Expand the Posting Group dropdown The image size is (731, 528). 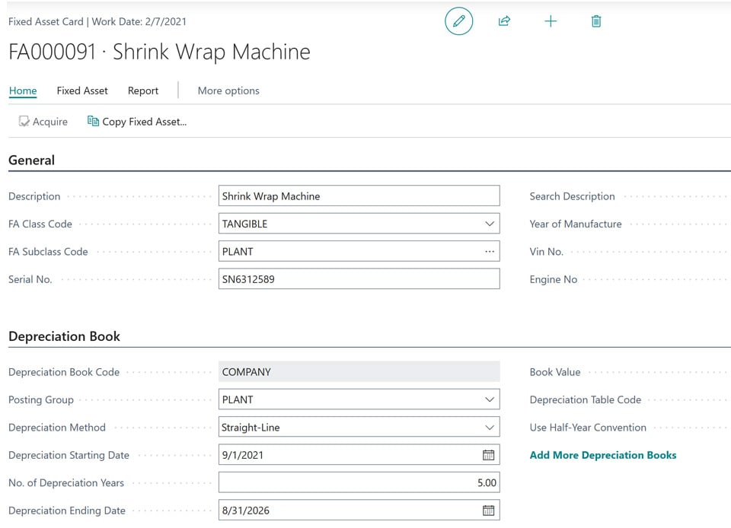pyautogui.click(x=490, y=399)
